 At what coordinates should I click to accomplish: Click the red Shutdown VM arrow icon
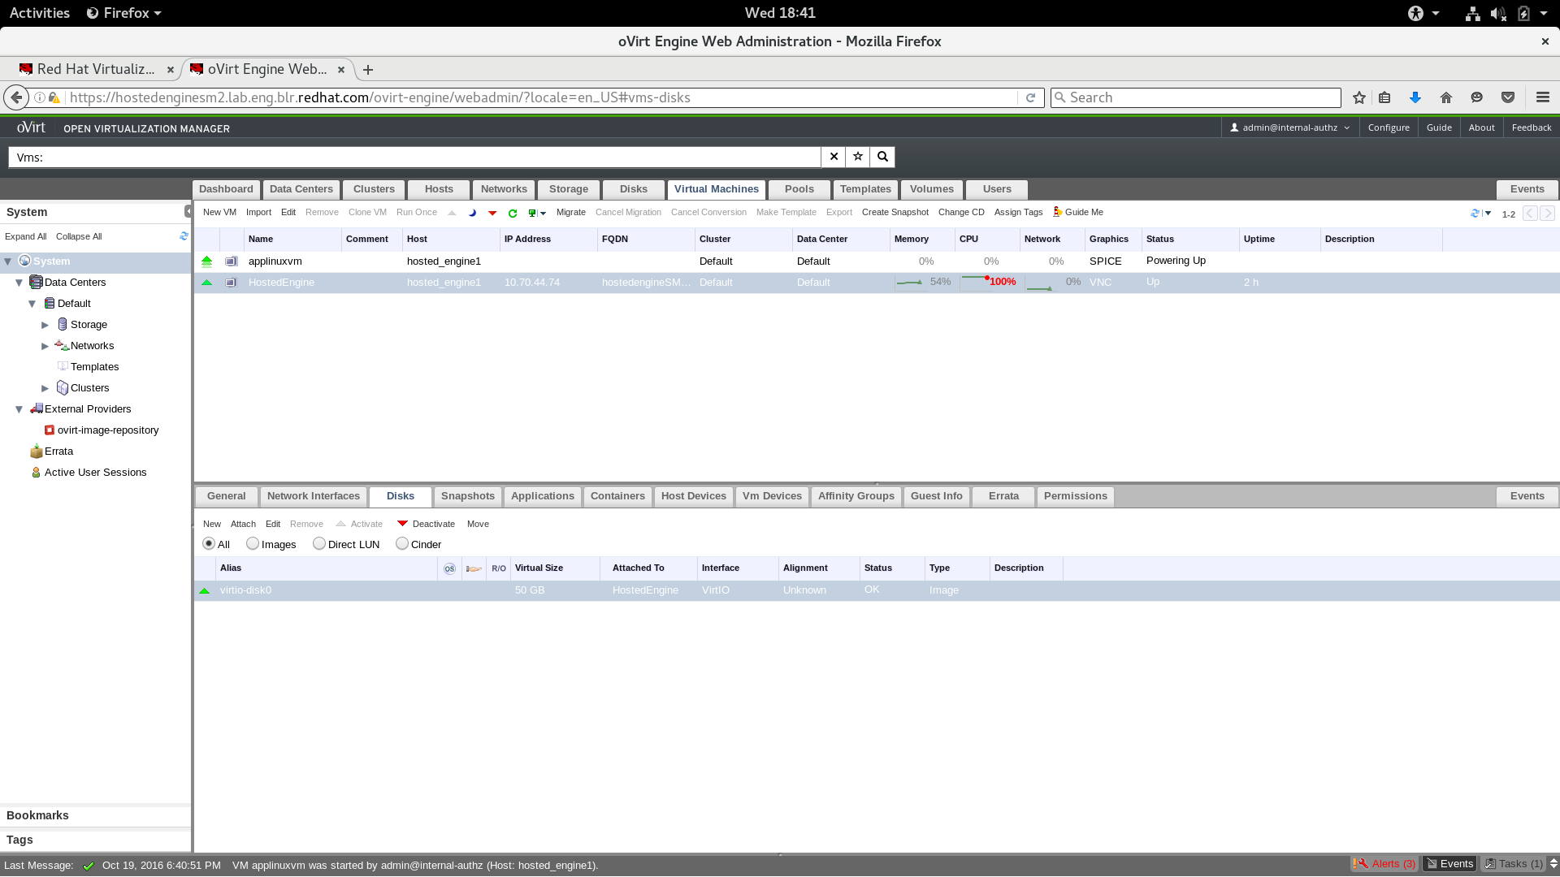492,213
